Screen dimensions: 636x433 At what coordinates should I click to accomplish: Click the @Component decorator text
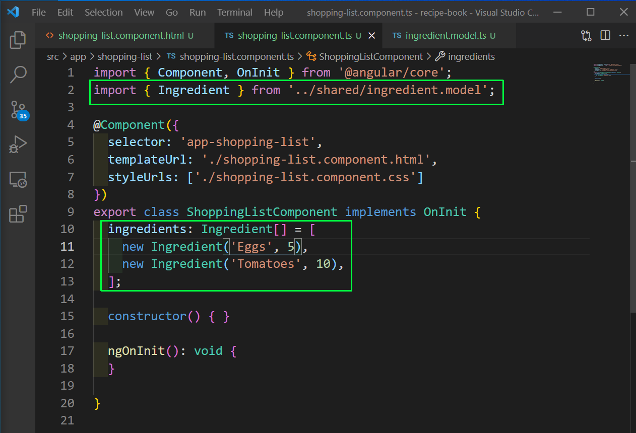coord(129,125)
